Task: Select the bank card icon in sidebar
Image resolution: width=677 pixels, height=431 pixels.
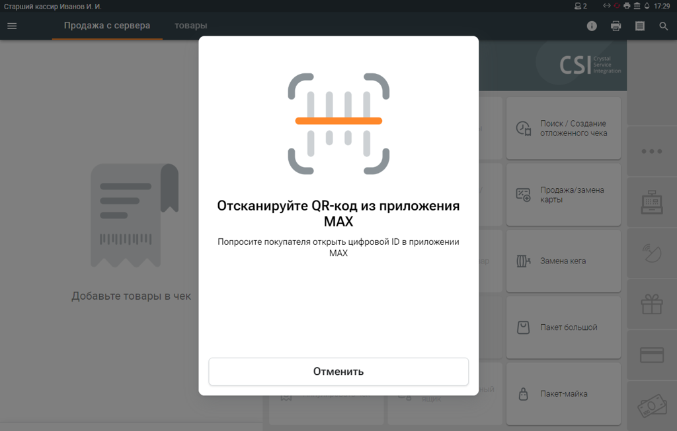Action: tap(651, 355)
